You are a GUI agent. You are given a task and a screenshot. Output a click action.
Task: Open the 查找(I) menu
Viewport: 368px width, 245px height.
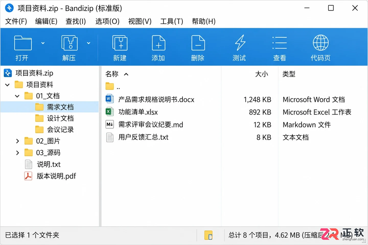point(76,21)
